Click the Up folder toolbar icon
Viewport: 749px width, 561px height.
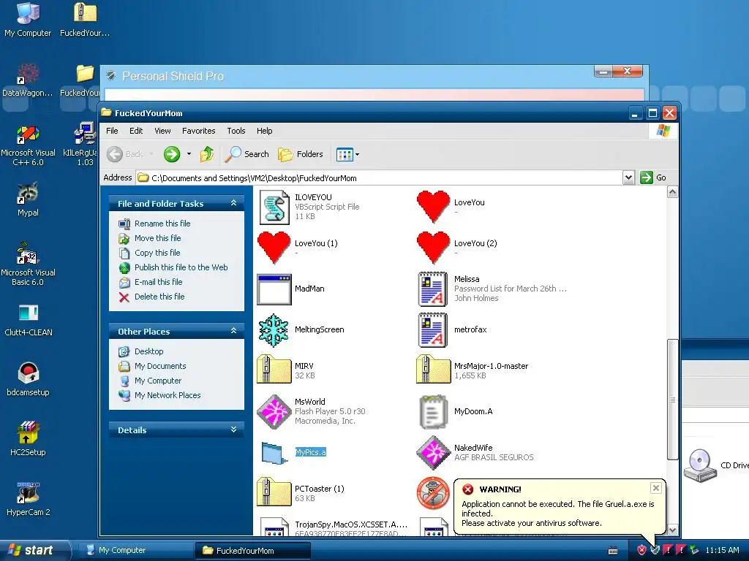click(x=207, y=154)
